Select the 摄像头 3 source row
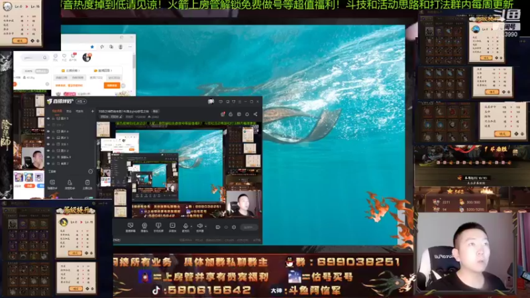Image resolution: width=530 pixels, height=298 pixels. click(x=70, y=157)
